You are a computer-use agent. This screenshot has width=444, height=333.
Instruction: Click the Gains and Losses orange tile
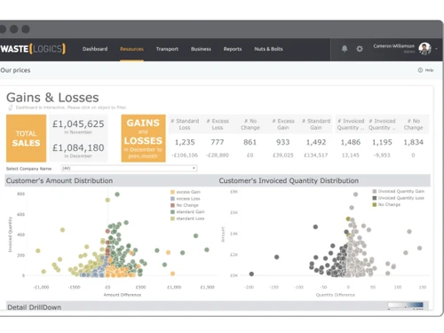[143, 139]
